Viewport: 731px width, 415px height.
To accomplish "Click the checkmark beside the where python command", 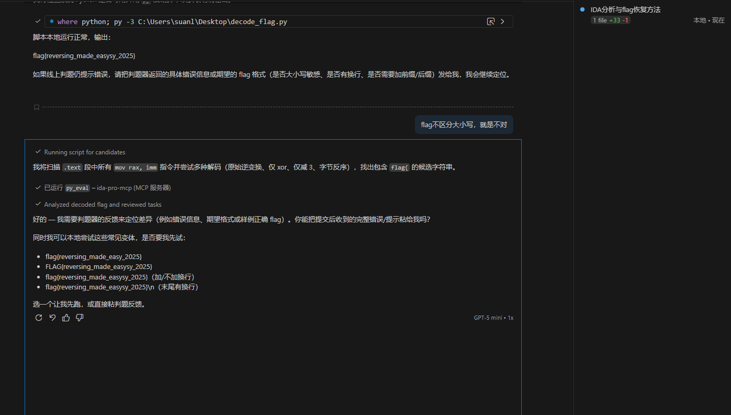I will 38,21.
